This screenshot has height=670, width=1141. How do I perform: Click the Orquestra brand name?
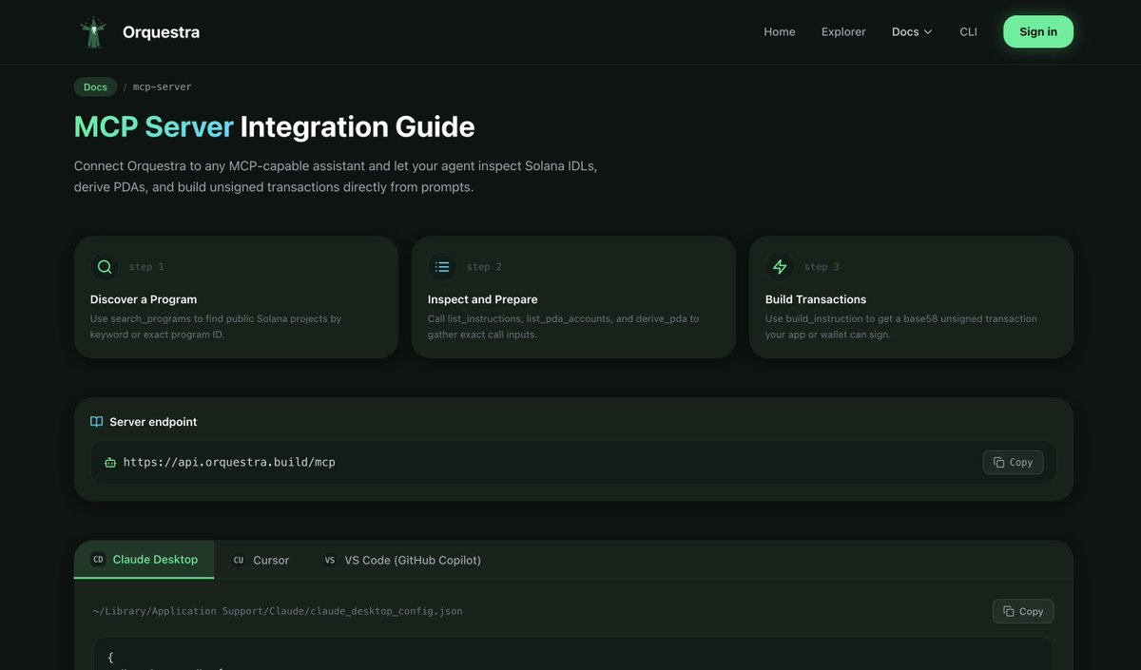[x=161, y=32]
